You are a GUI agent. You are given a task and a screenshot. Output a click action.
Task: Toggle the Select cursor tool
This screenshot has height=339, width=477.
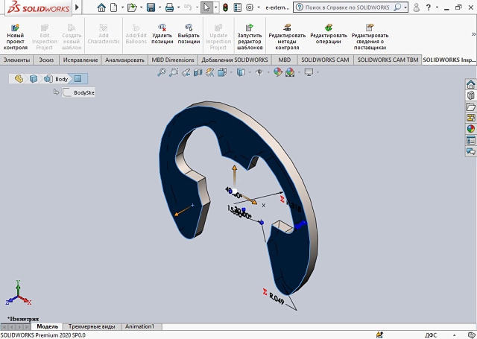coord(207,7)
